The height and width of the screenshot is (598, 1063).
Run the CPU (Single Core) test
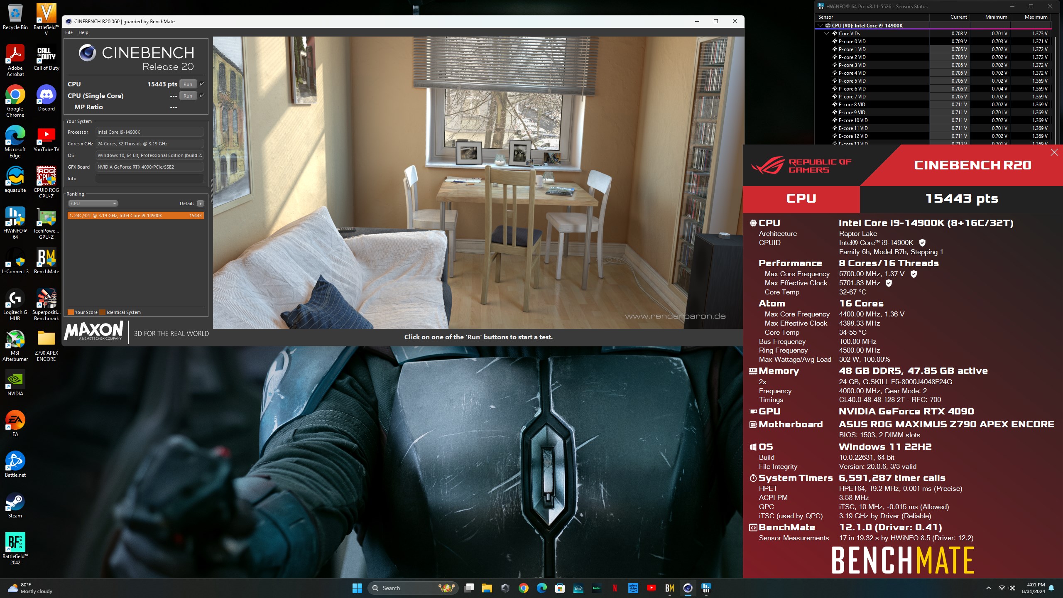[188, 96]
